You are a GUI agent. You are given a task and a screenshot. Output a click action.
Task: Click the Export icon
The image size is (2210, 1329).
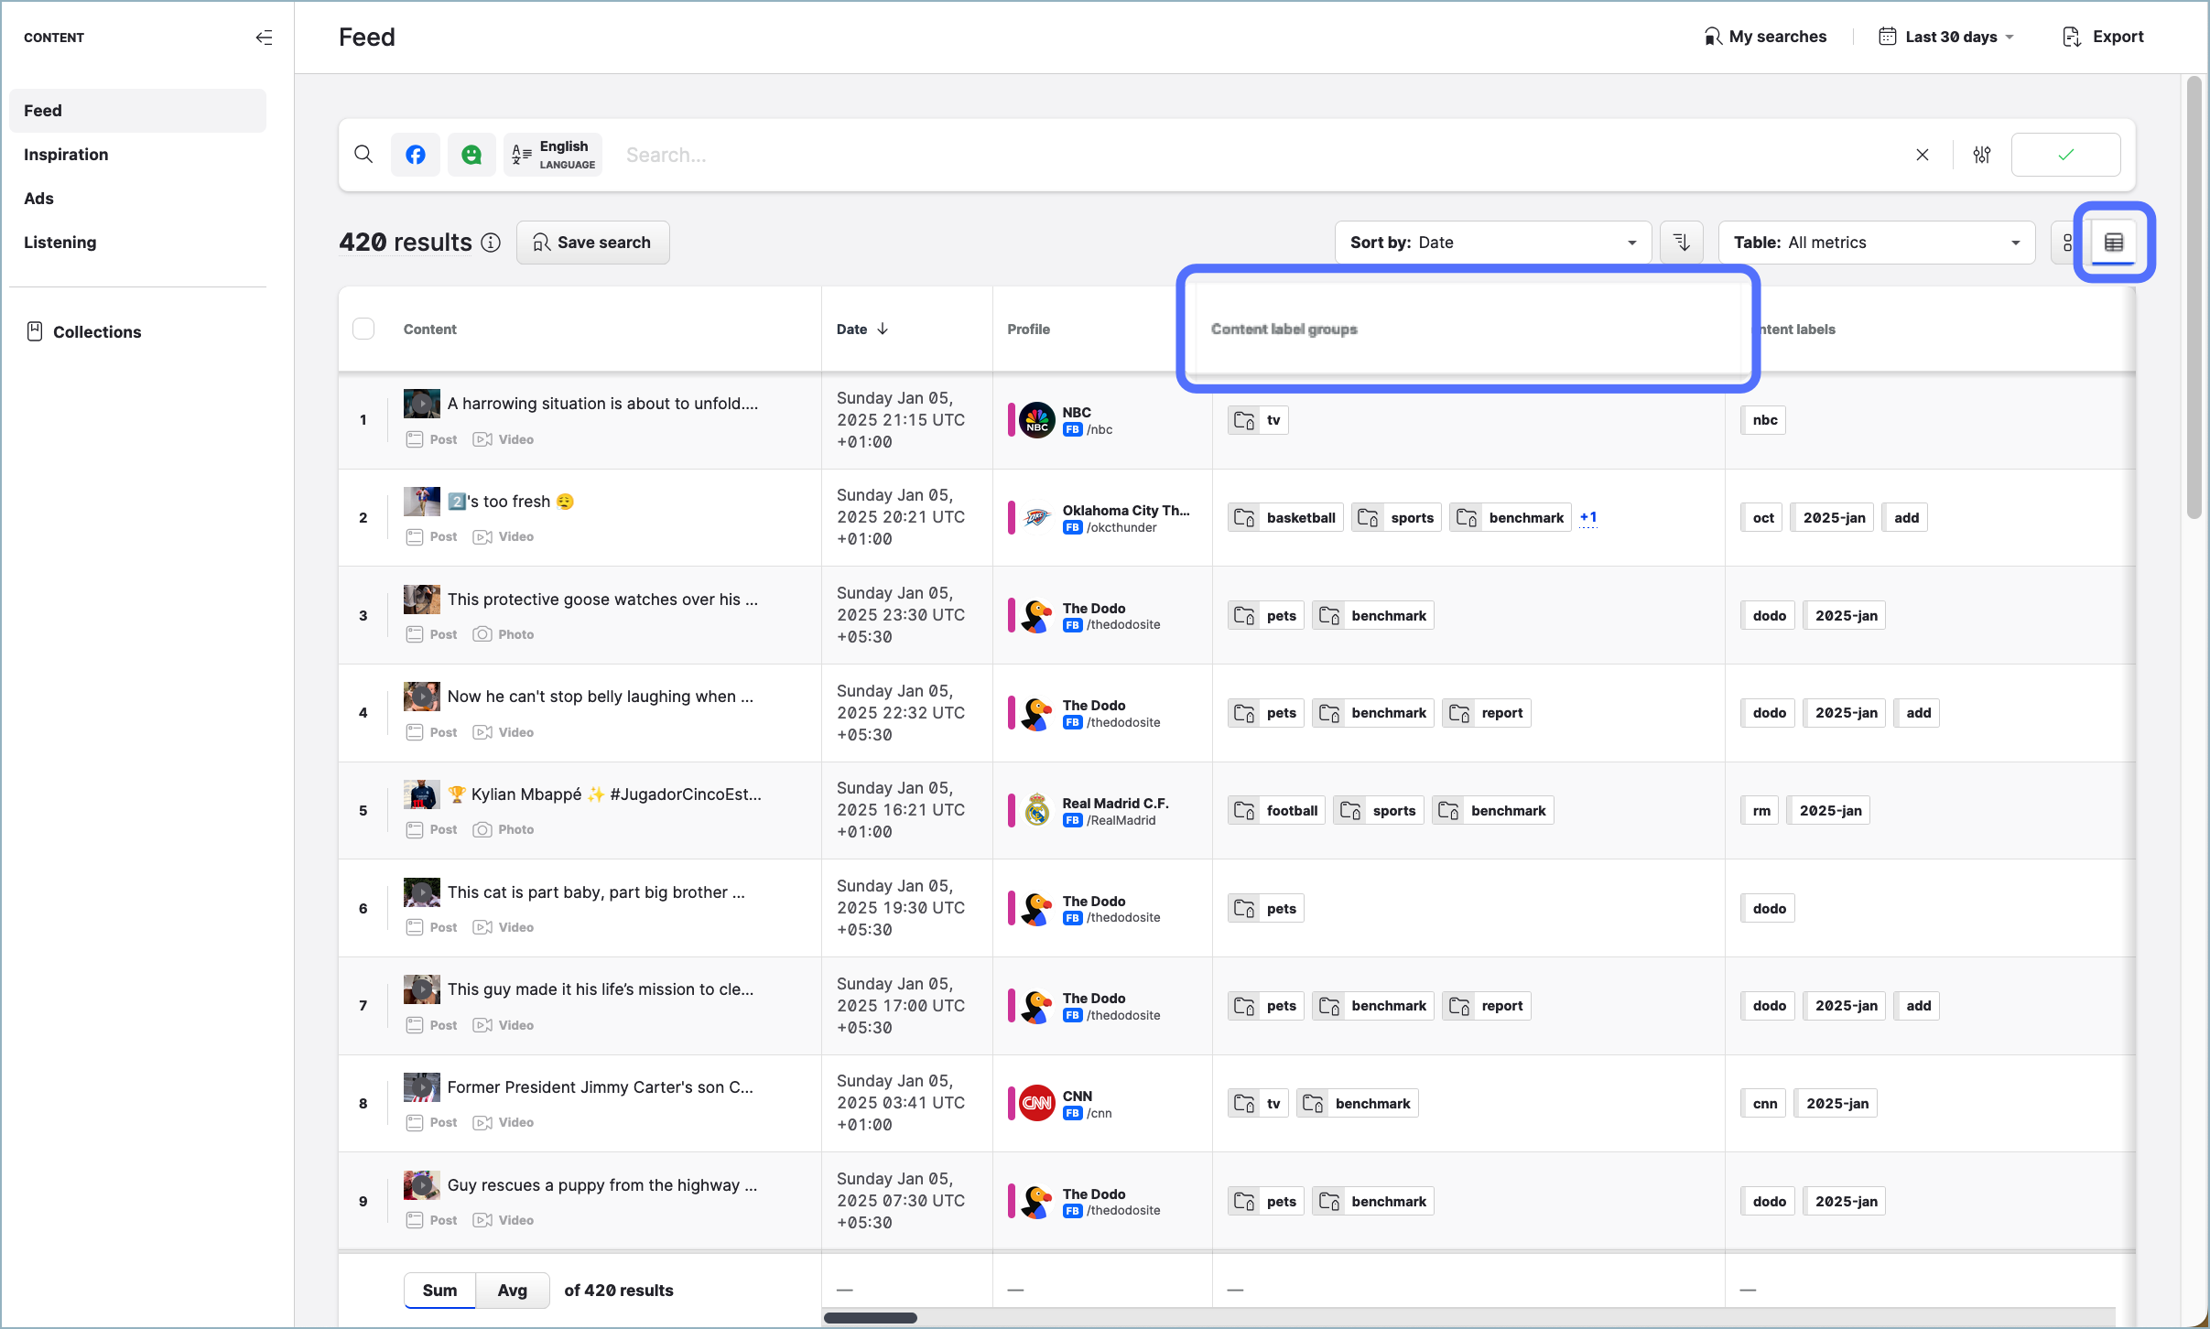[x=2073, y=37]
